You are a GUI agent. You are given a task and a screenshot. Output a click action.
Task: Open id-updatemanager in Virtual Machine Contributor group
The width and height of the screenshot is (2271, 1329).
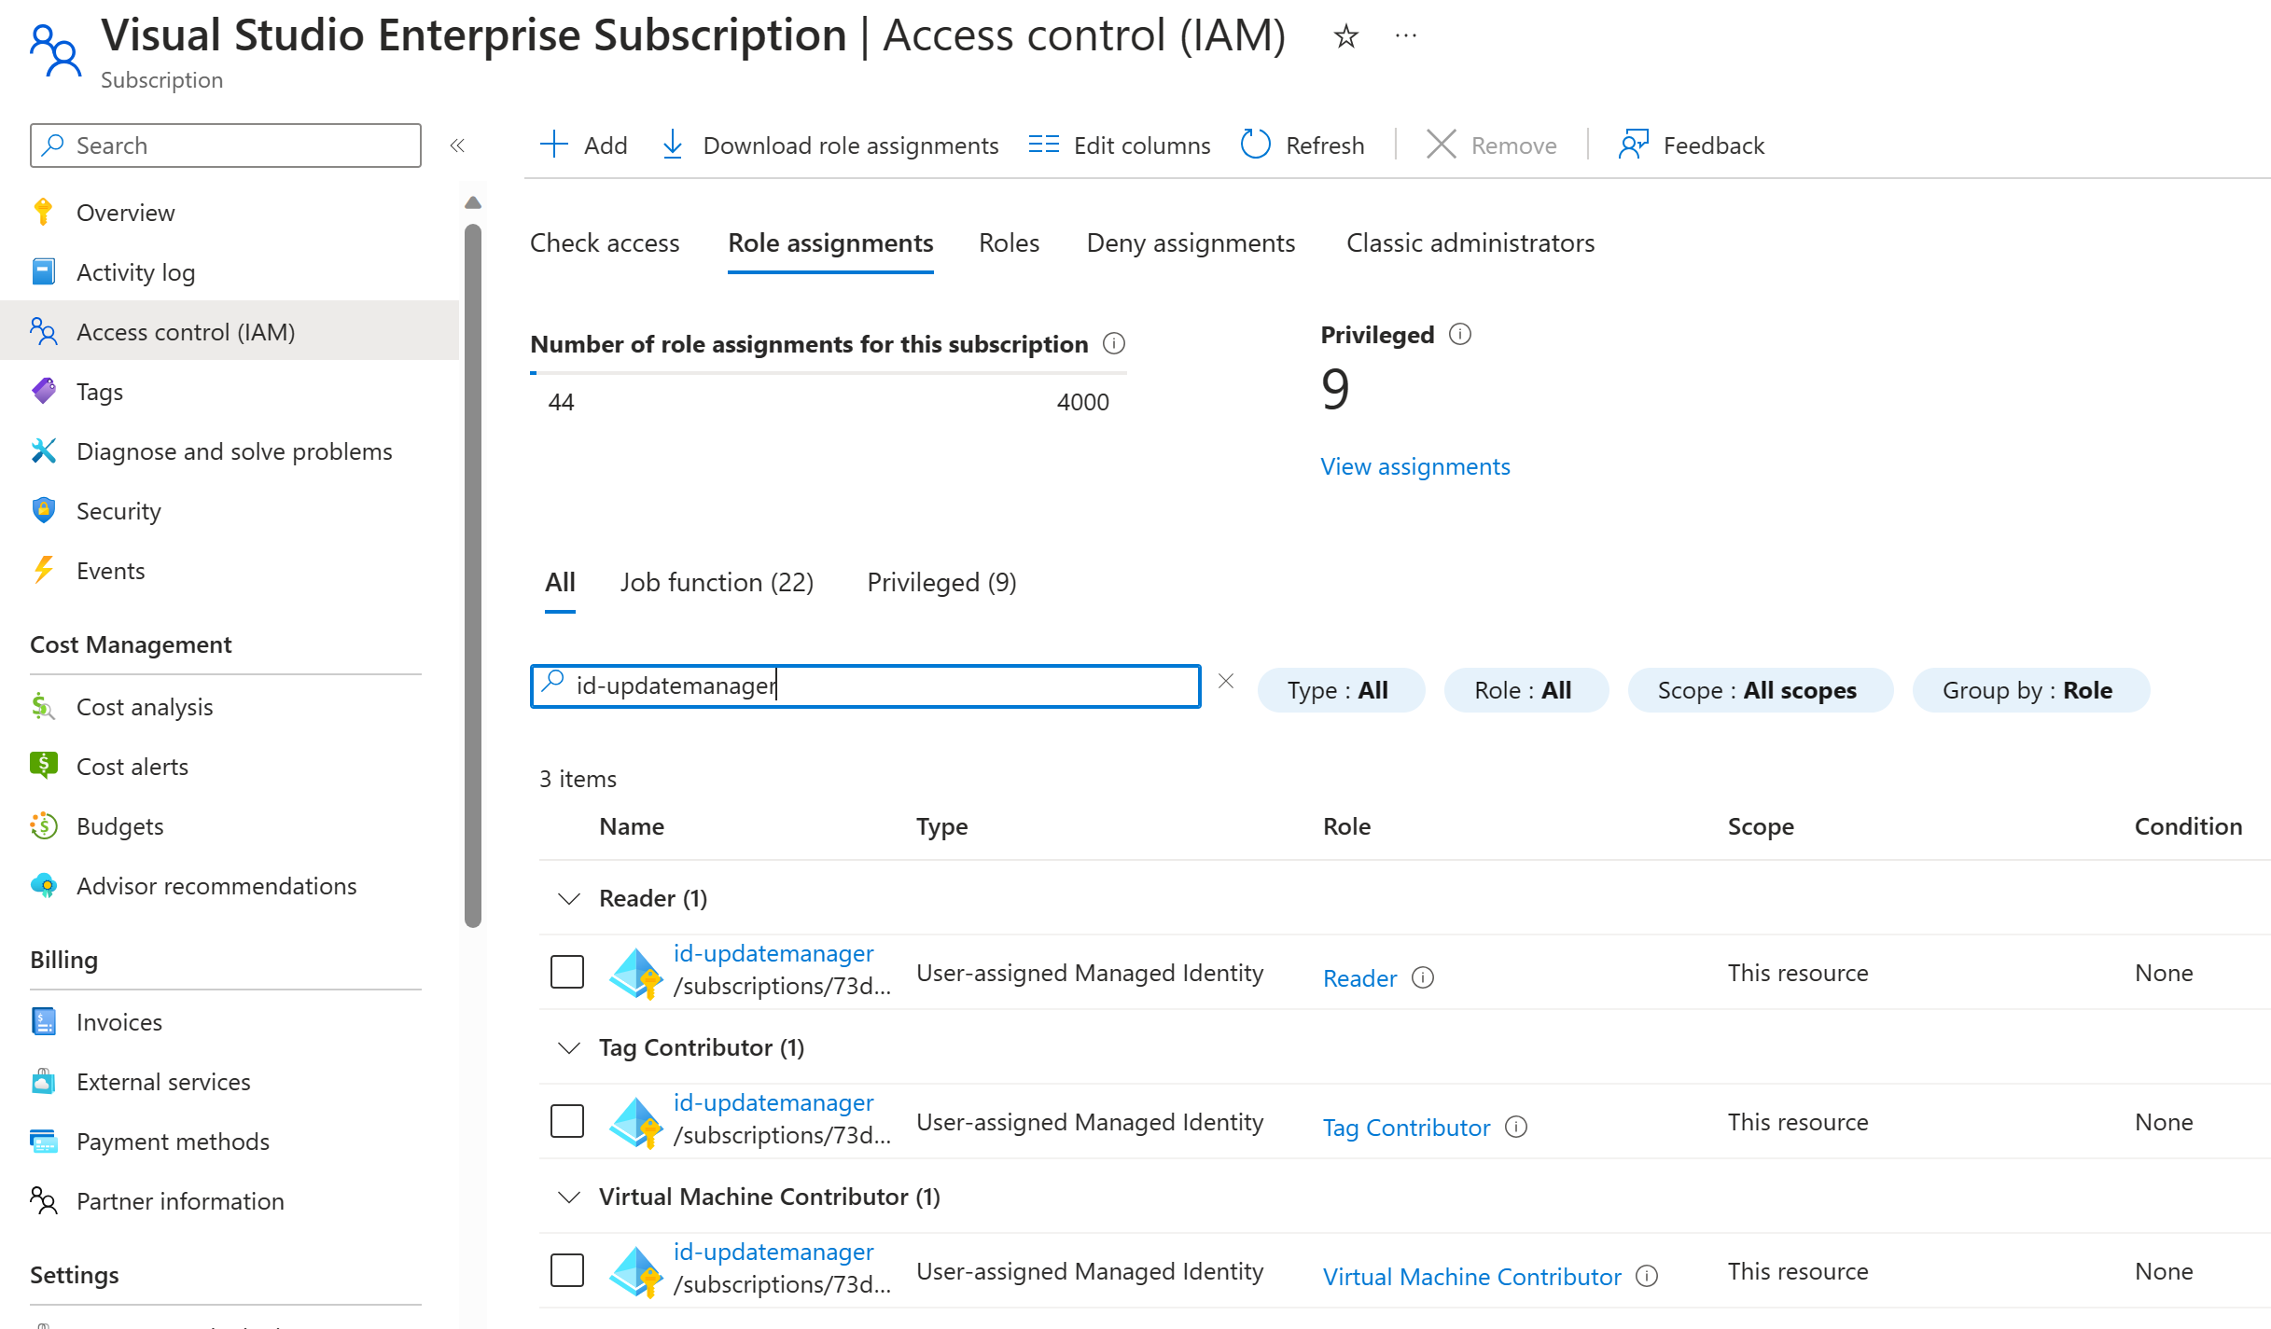(773, 1252)
